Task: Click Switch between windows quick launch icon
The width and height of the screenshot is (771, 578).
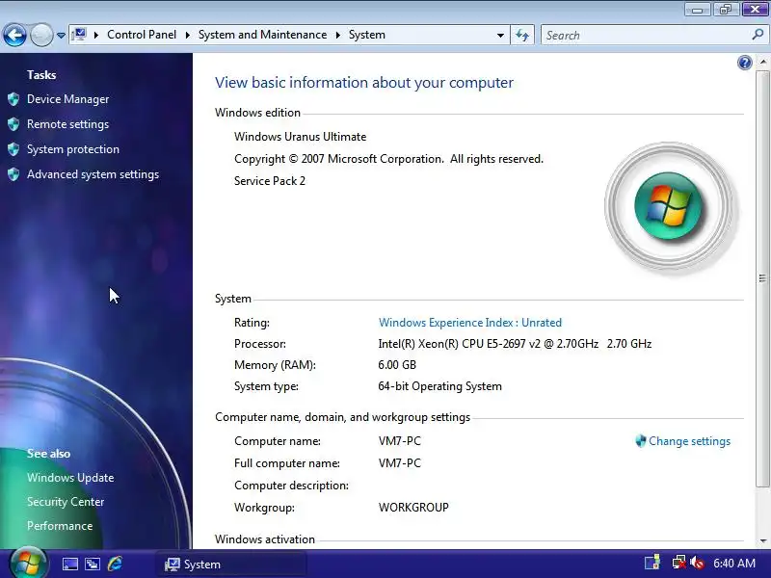Action: pos(93,564)
